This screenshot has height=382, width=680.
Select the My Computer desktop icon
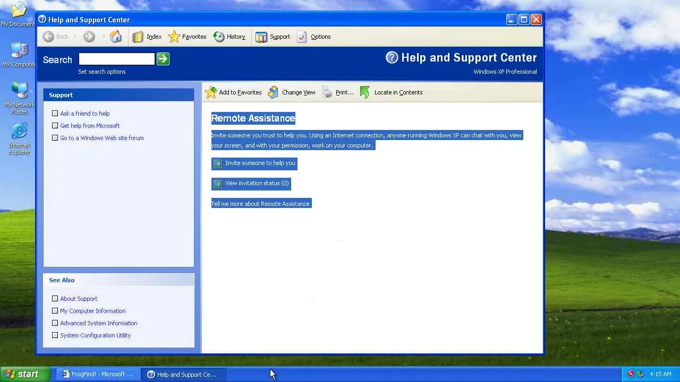tap(19, 55)
